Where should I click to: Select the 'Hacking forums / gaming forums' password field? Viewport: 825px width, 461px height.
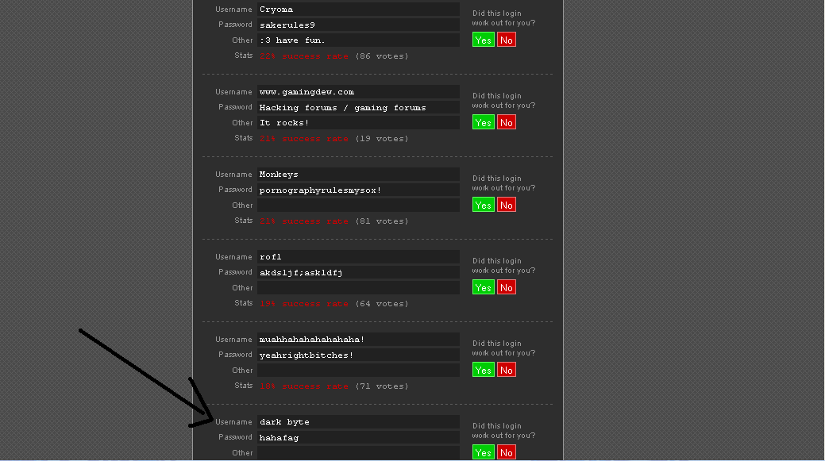coord(358,107)
